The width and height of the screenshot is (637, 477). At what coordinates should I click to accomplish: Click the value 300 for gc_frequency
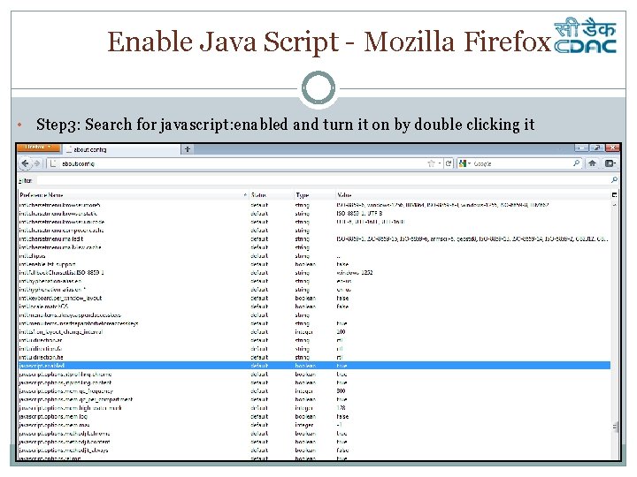pos(341,391)
